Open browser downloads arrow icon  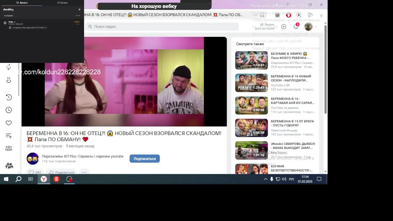(x=321, y=15)
